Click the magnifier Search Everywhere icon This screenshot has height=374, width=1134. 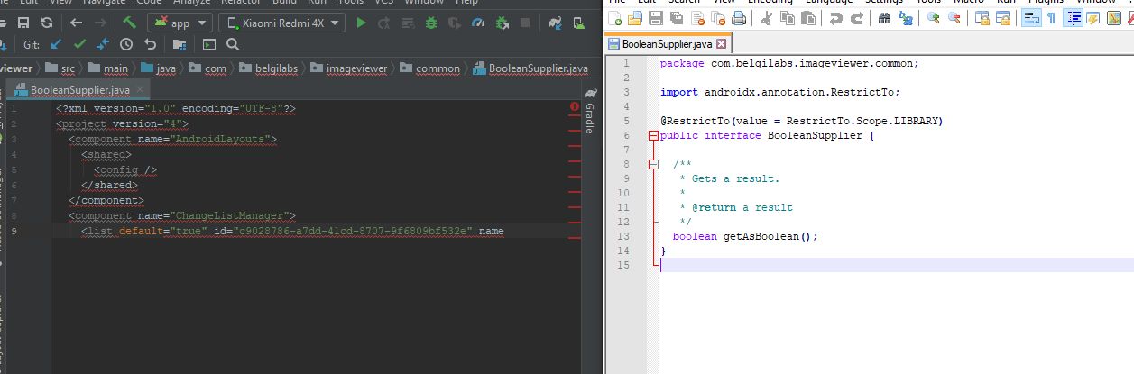(x=232, y=44)
